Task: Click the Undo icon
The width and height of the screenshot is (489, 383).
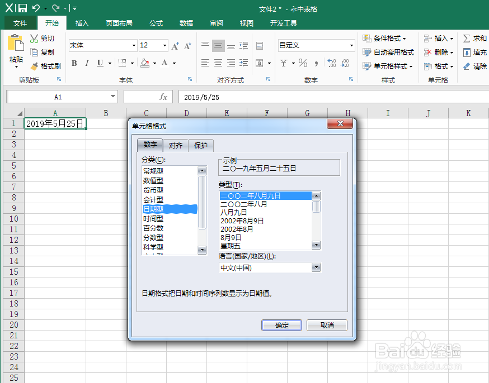Action: point(36,8)
